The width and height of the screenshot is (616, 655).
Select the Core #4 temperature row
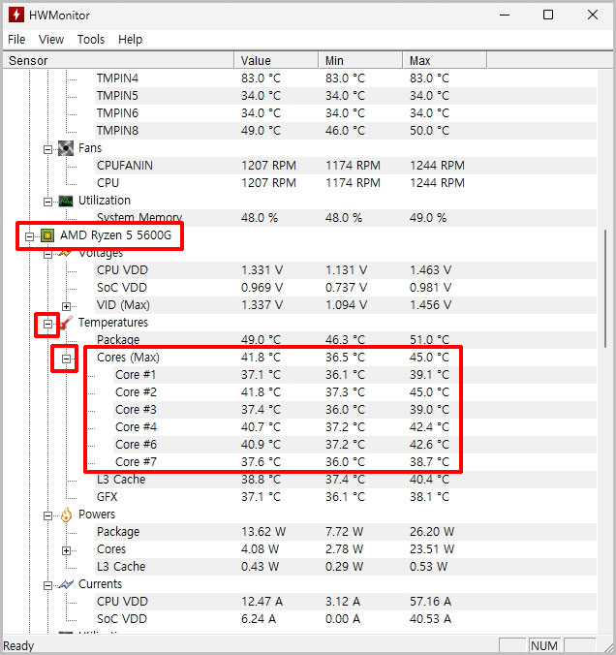point(354,427)
